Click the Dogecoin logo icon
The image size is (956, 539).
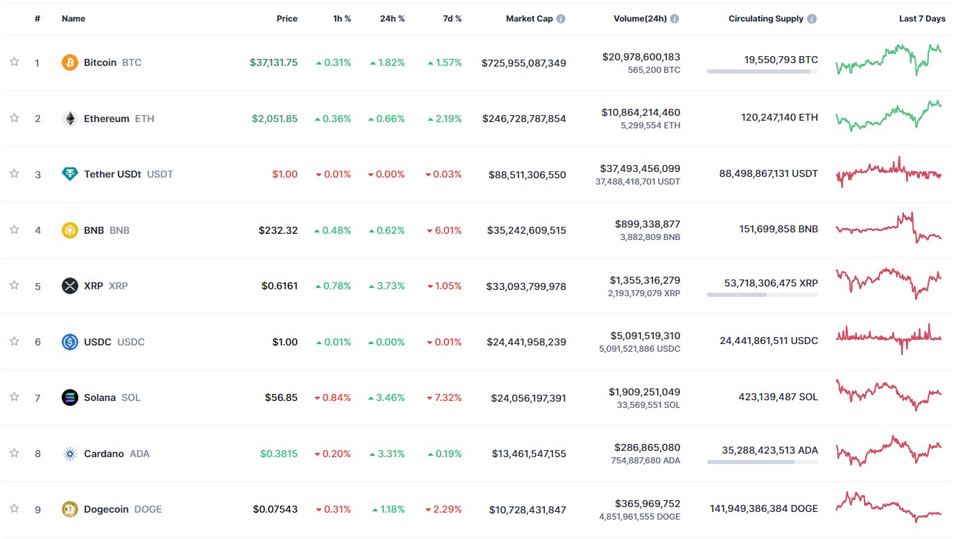click(70, 509)
